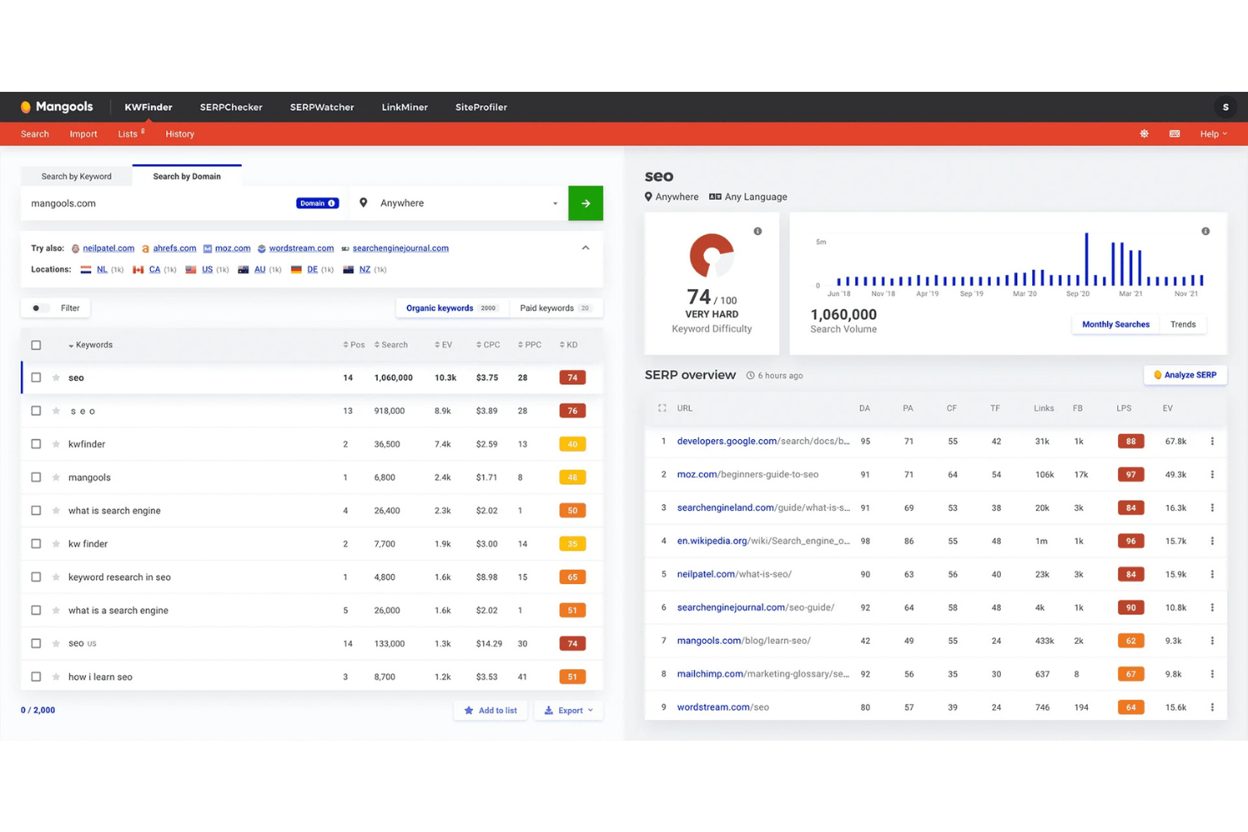The height and width of the screenshot is (832, 1248).
Task: Open keyboard shortcuts icon in red bar
Action: pos(1175,134)
